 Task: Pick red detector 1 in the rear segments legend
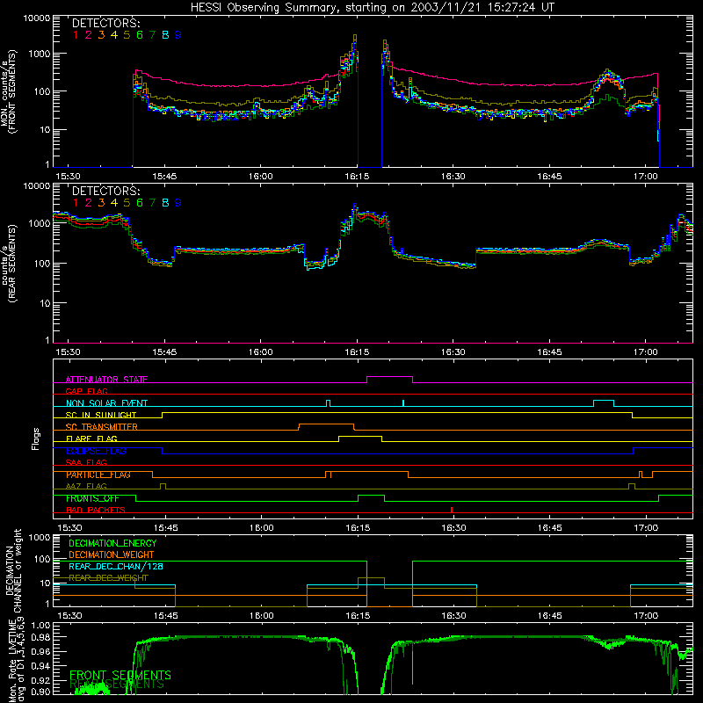[x=76, y=203]
